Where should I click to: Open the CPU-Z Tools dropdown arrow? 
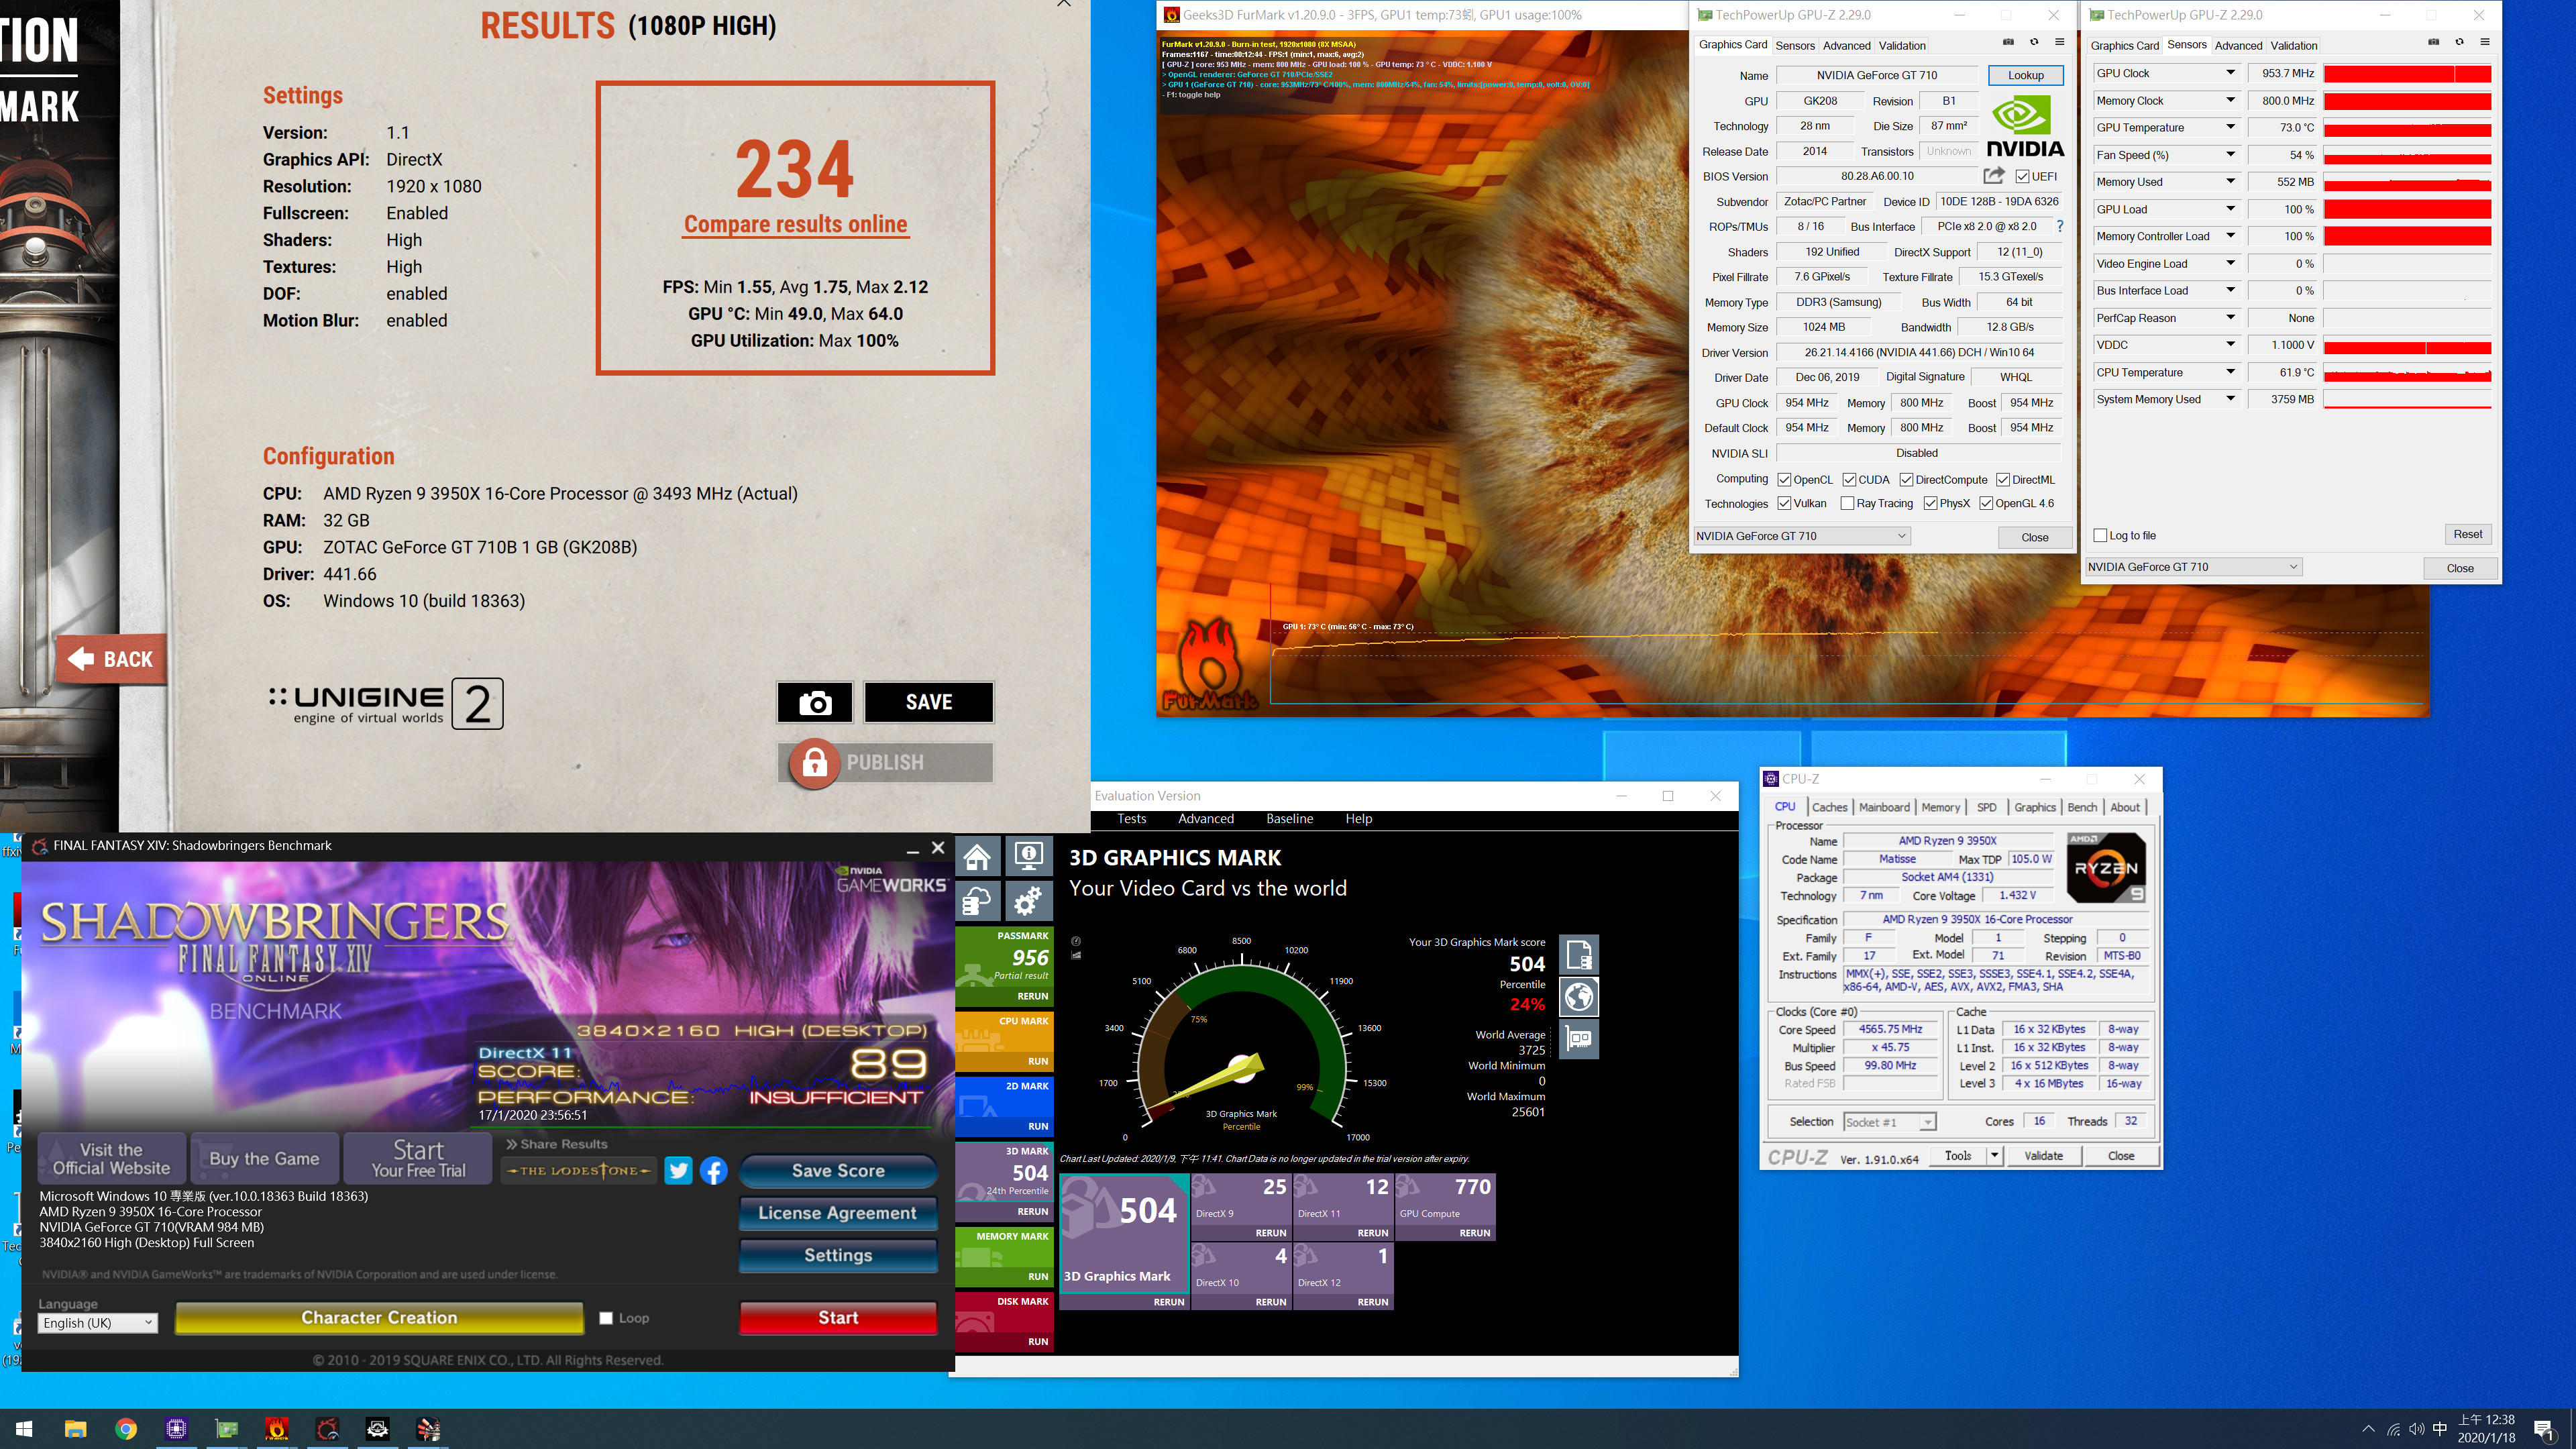(x=1993, y=1156)
